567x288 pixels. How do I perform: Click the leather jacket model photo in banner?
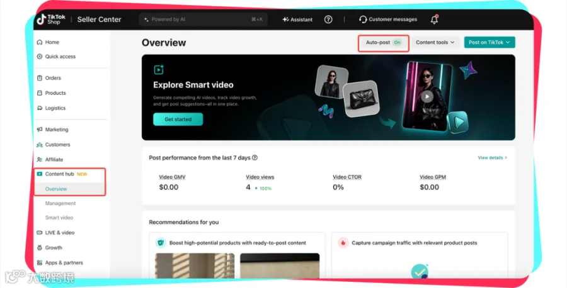(x=331, y=82)
